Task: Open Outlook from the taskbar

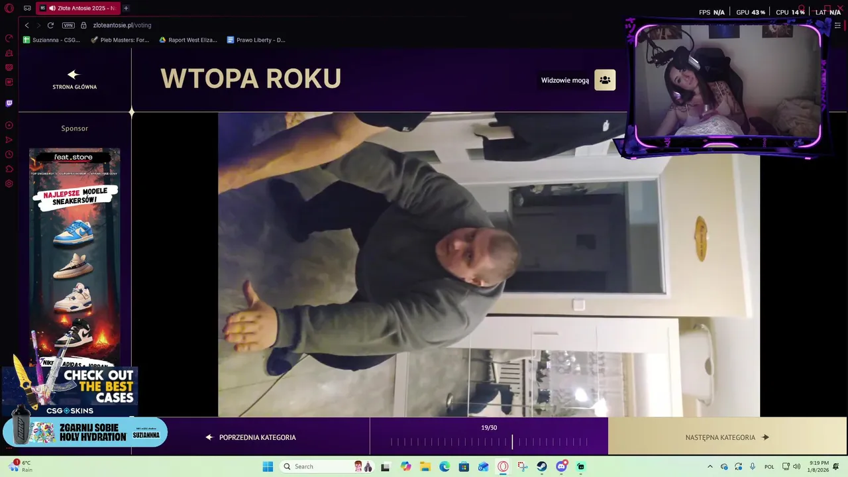Action: coord(484,466)
